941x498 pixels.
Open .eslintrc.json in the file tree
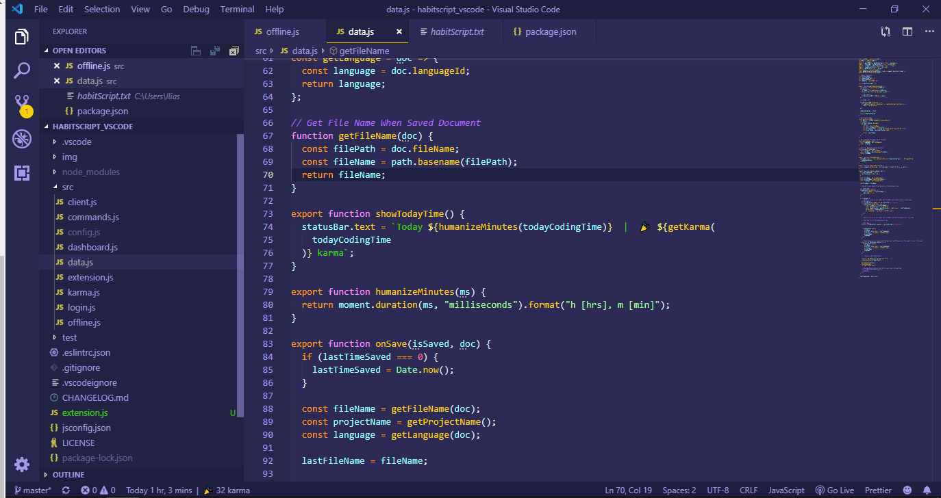[x=86, y=352]
